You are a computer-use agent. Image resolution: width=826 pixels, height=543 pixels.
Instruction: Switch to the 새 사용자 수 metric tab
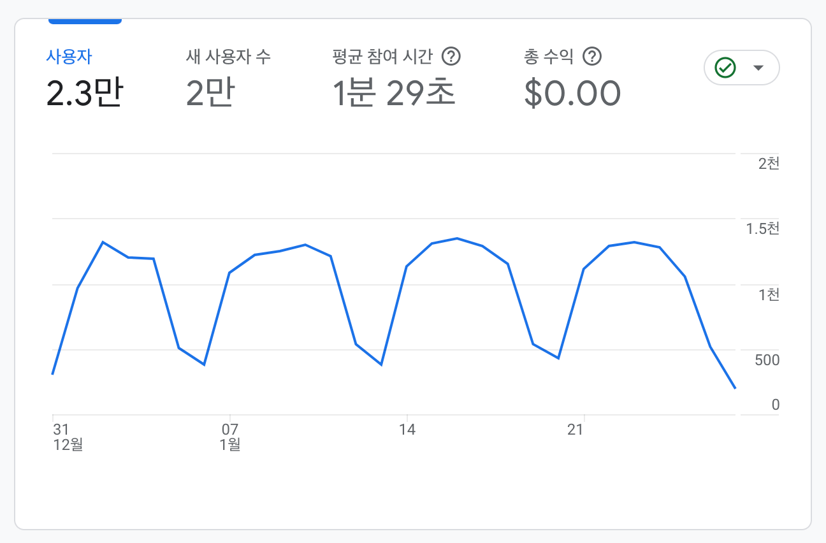point(228,57)
